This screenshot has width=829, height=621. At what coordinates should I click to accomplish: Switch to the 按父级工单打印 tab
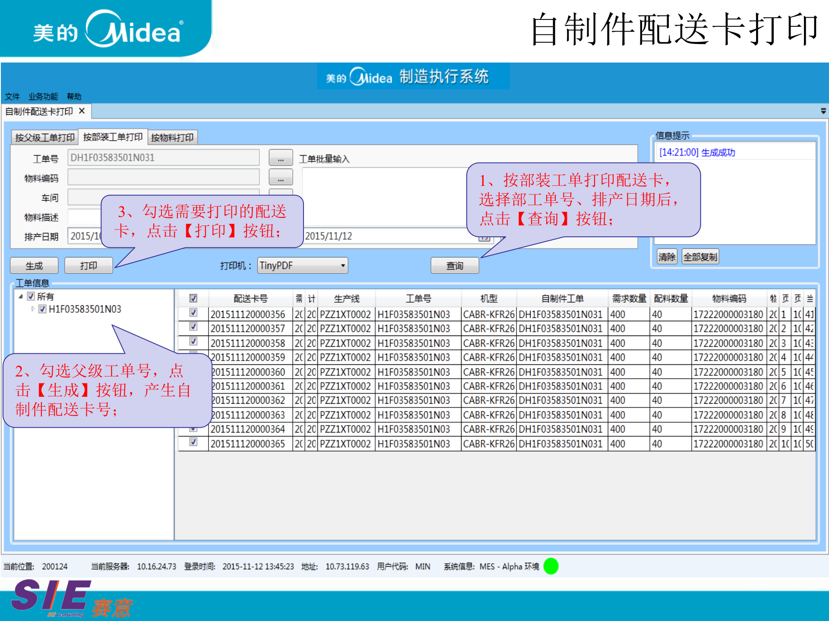coord(44,138)
